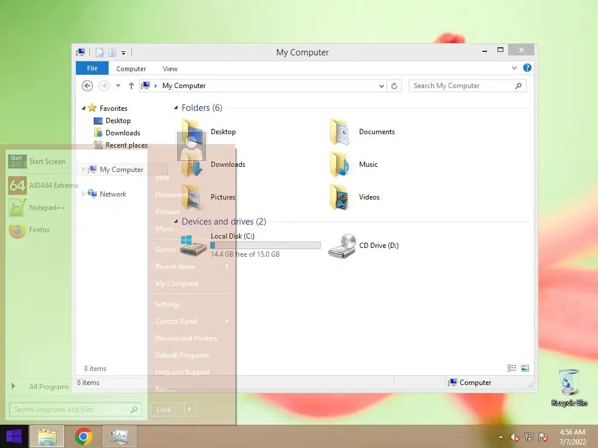Screen dimensions: 598x448
Task: Launch Chrome from the taskbar
Action: [x=84, y=436]
